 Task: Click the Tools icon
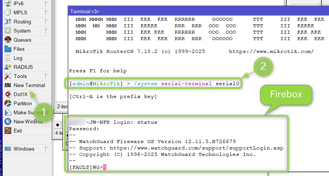8,76
